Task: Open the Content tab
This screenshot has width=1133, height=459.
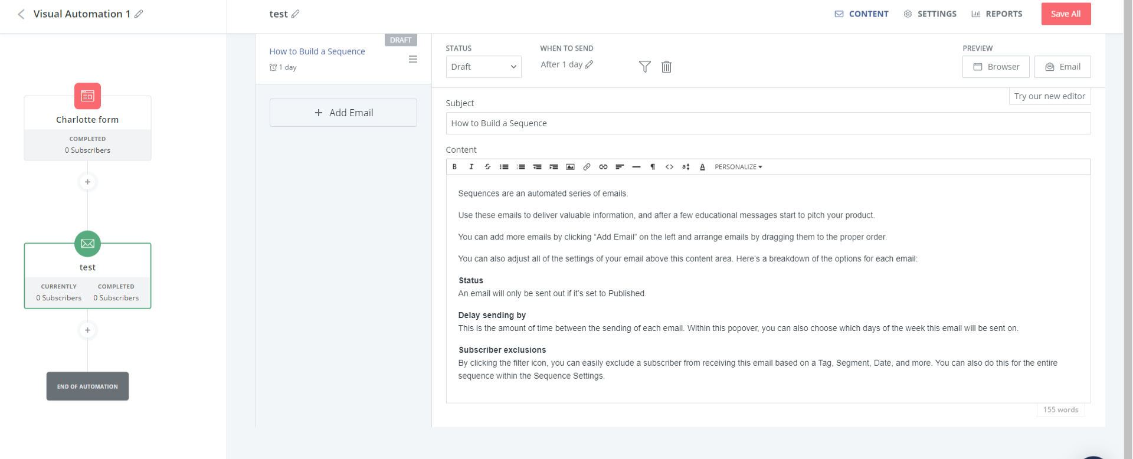Action: pos(862,14)
